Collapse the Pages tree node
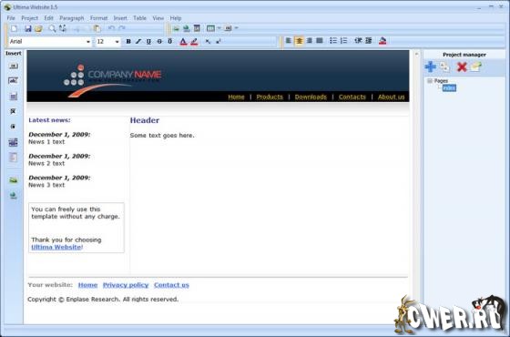510x337 pixels. (430, 81)
